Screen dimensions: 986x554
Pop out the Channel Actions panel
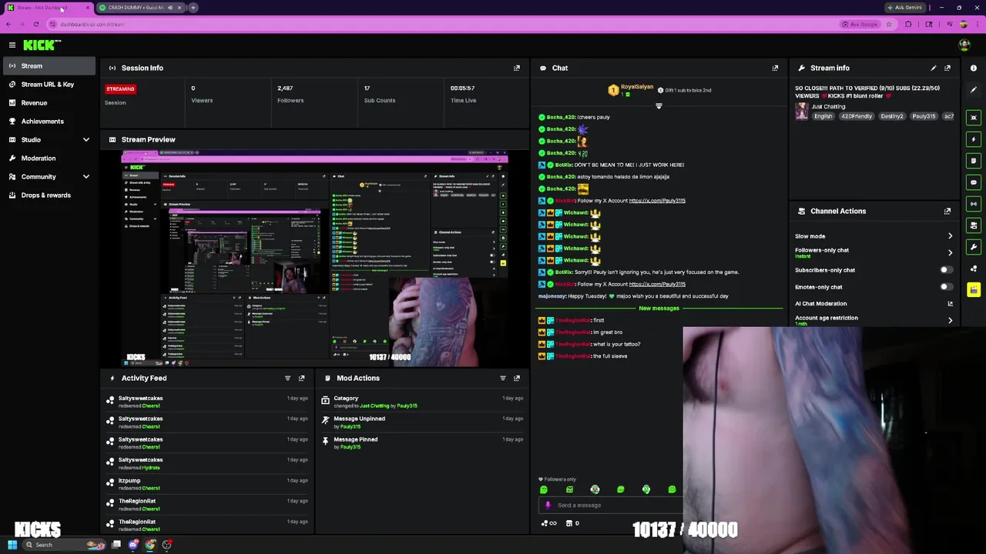(947, 211)
